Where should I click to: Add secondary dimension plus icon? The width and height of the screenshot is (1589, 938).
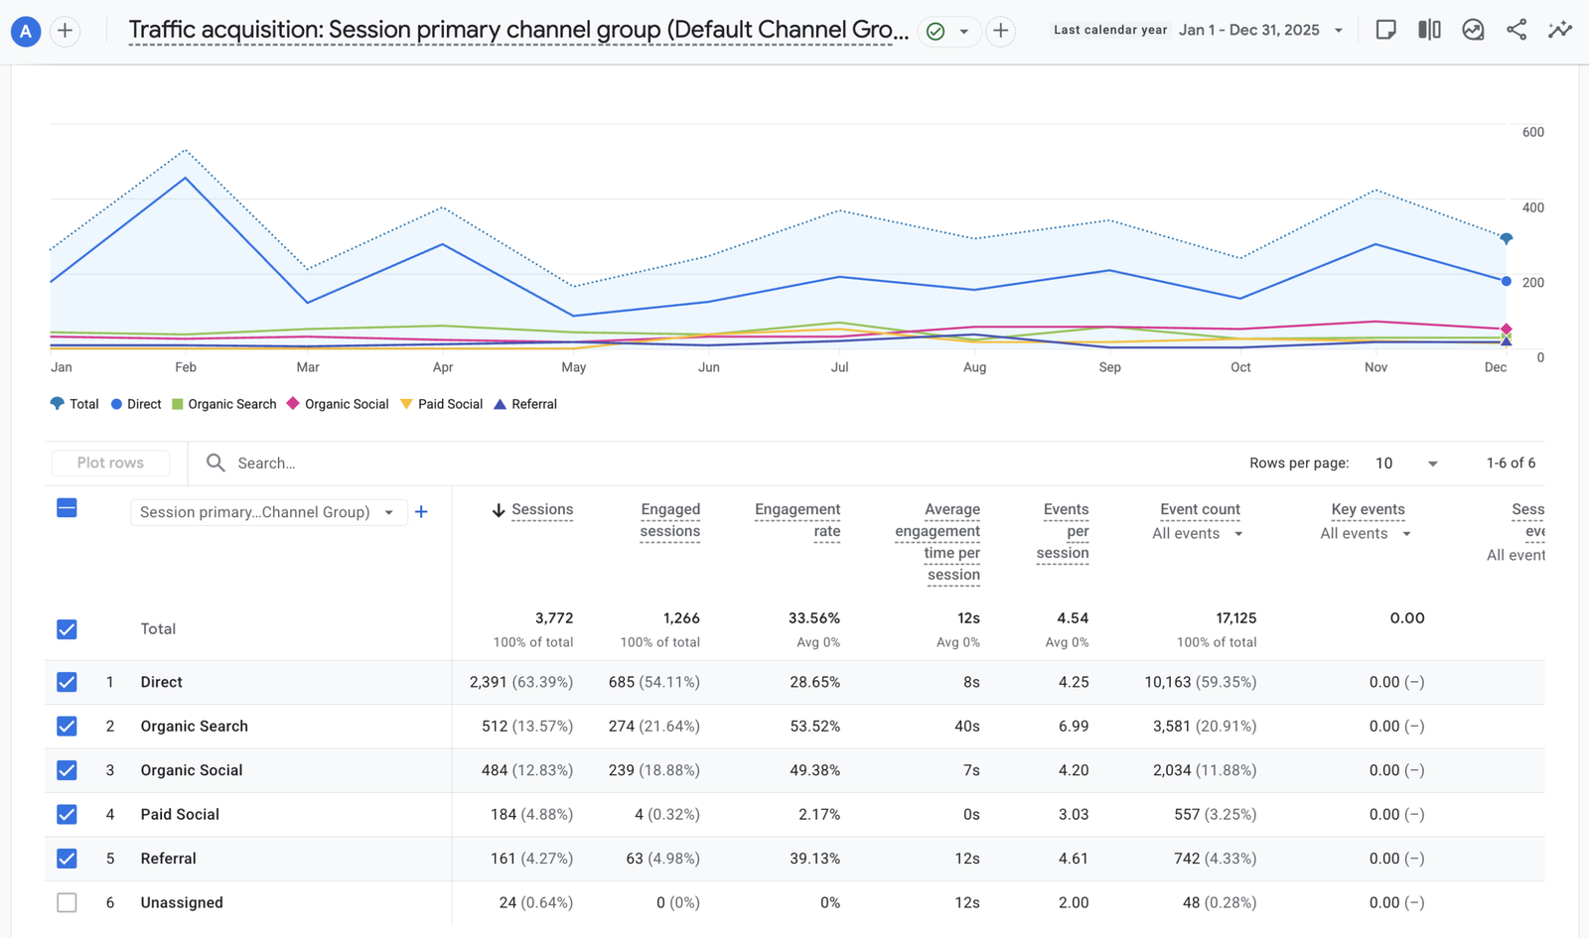point(421,512)
